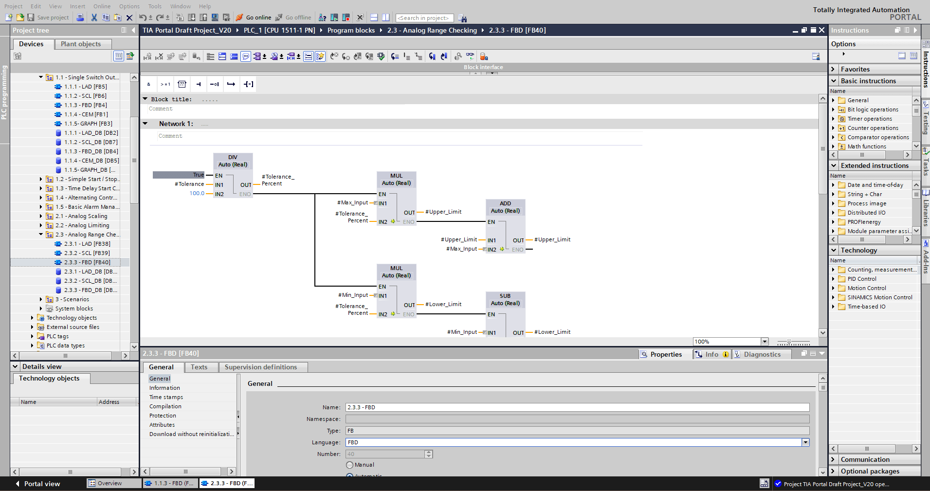Click the Go online toolbar button

tap(254, 18)
